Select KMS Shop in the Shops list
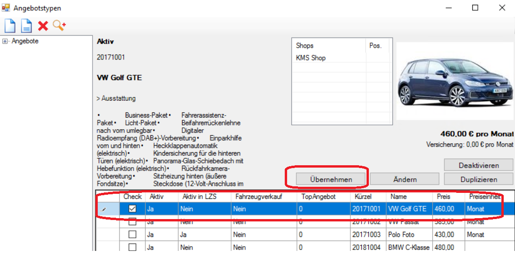The width and height of the screenshot is (515, 257). 311,58
